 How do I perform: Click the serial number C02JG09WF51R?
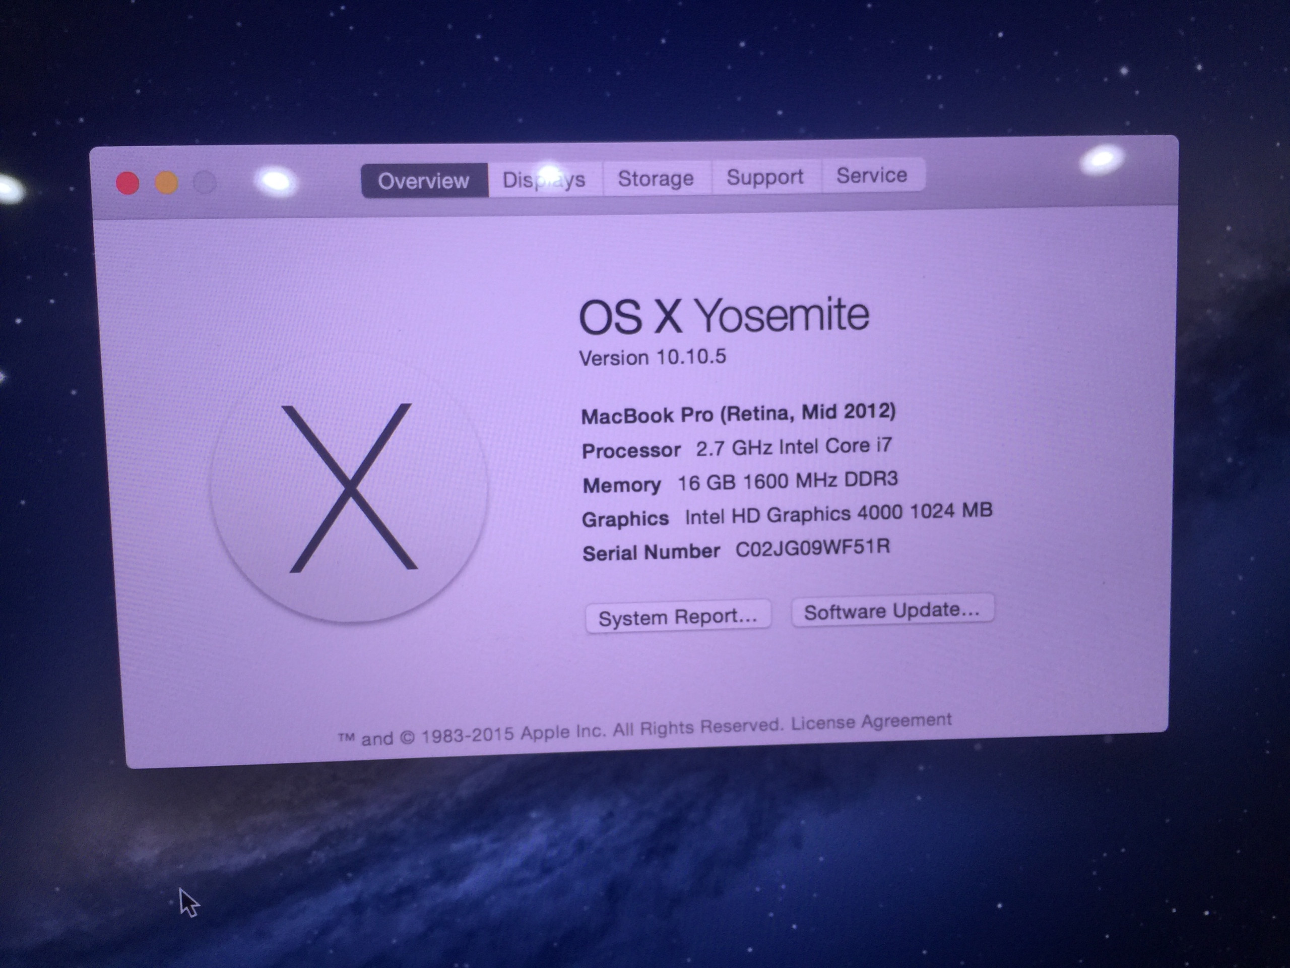pyautogui.click(x=812, y=548)
